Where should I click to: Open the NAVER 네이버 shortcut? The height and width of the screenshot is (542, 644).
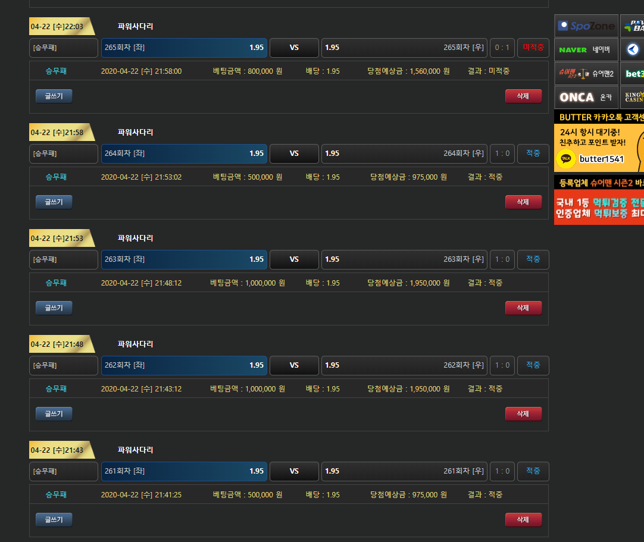tap(586, 50)
